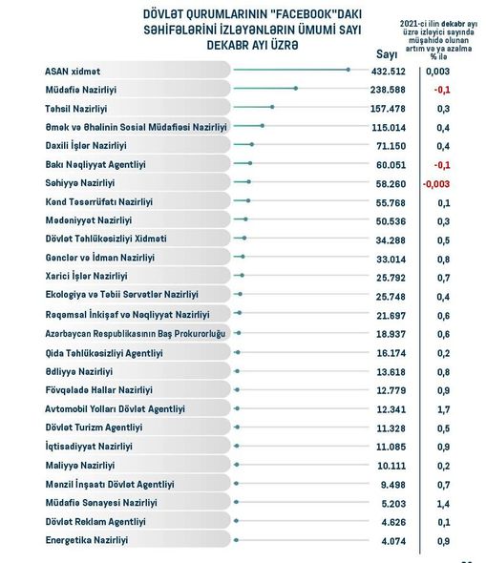Click the red -0,003 percentage value

pos(436,184)
